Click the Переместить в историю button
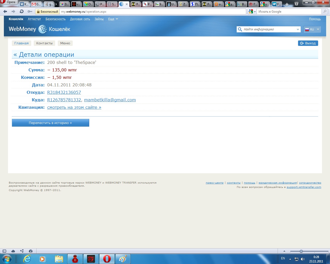Image resolution: width=330 pixels, height=264 pixels. [x=51, y=123]
